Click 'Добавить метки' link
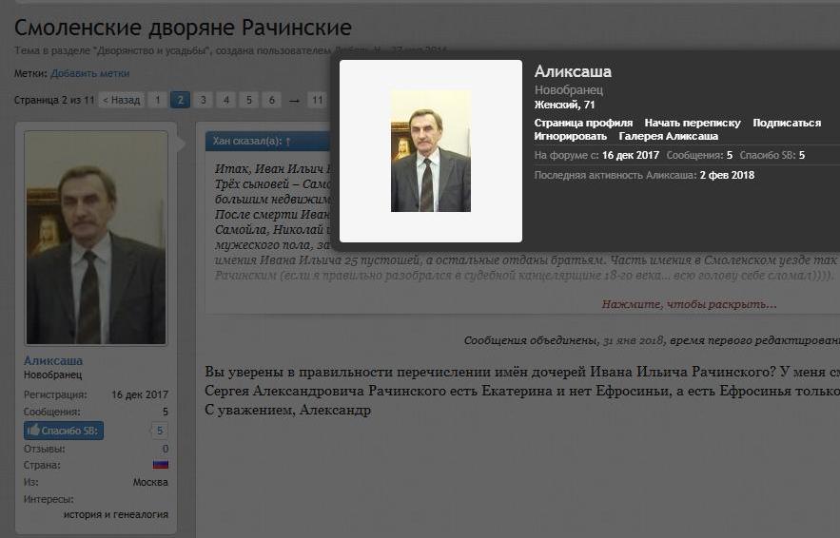Image resolution: width=840 pixels, height=538 pixels. click(x=90, y=73)
